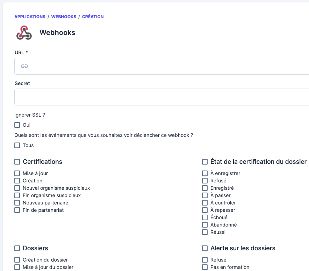Go to WEBHOOKS breadcrumb link
Screen dimensions: 309x271
64,17
